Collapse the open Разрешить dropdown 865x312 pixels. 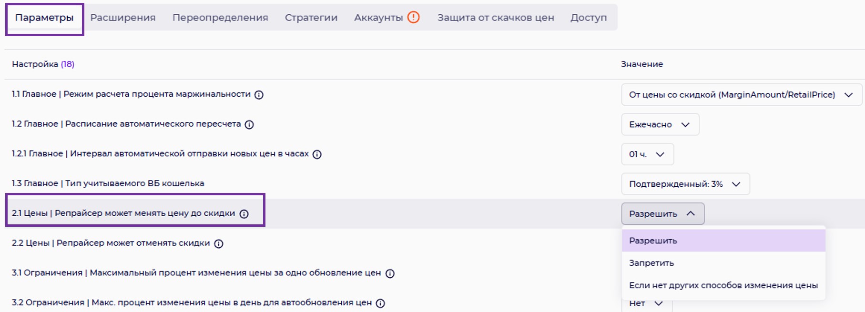coord(662,214)
